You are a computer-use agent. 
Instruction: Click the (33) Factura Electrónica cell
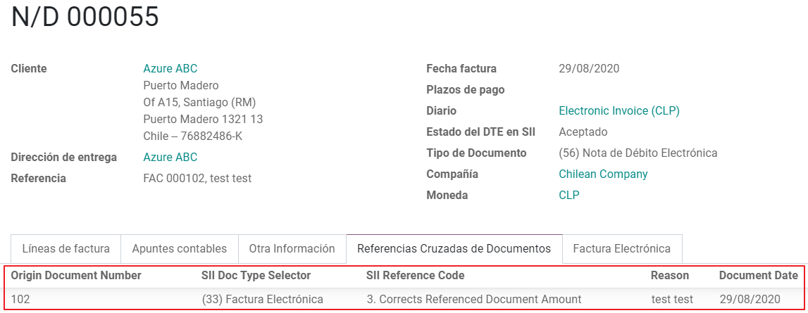(x=262, y=299)
